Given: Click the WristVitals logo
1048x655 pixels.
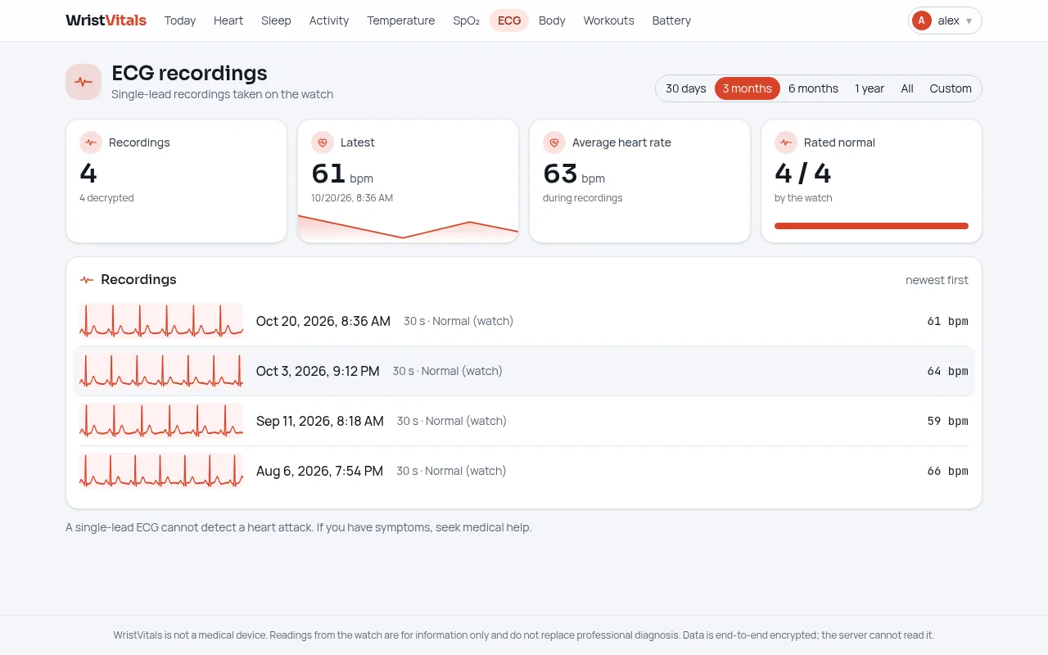Looking at the screenshot, I should point(106,20).
